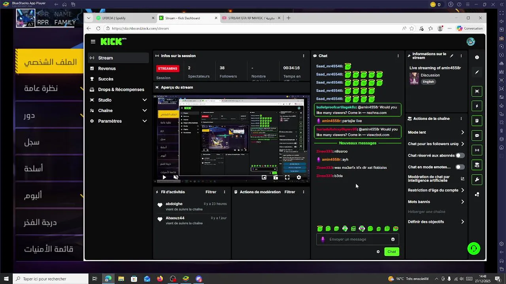The height and width of the screenshot is (284, 506).
Task: Expand the Chaîne sidebar section
Action: [118, 110]
